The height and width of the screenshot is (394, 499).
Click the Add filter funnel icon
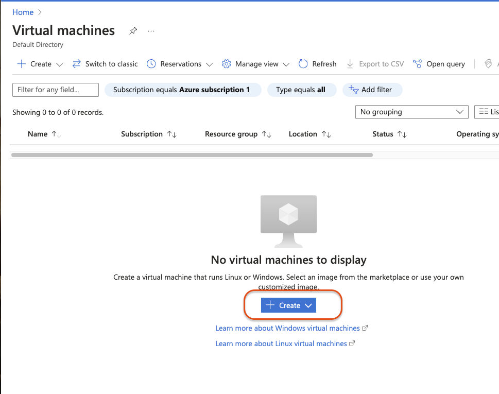[354, 90]
